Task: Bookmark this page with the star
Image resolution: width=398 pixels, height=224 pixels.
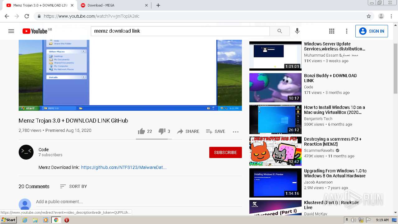Action: 369,16
